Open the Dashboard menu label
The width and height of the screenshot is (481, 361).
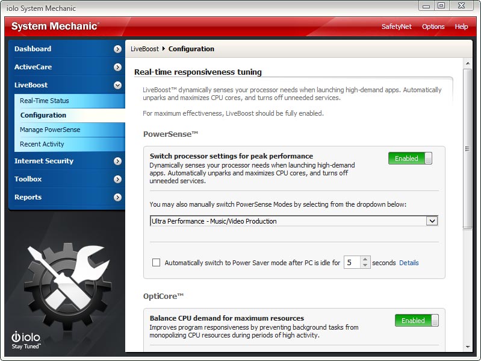click(33, 49)
